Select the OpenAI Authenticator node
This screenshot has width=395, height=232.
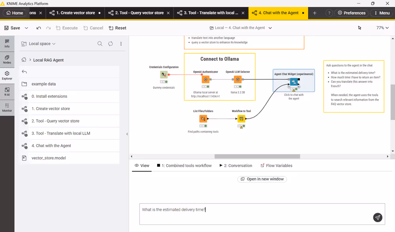(x=205, y=79)
